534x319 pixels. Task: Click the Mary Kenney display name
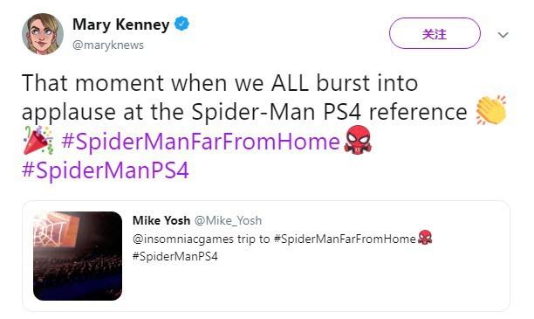tap(121, 24)
